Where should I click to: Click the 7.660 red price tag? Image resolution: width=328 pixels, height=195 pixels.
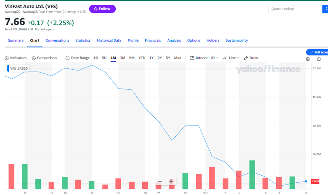tap(315, 181)
